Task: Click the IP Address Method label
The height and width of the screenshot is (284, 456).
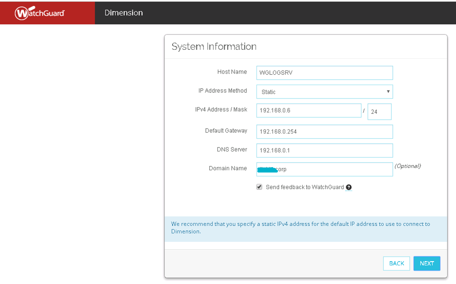Action: (222, 91)
